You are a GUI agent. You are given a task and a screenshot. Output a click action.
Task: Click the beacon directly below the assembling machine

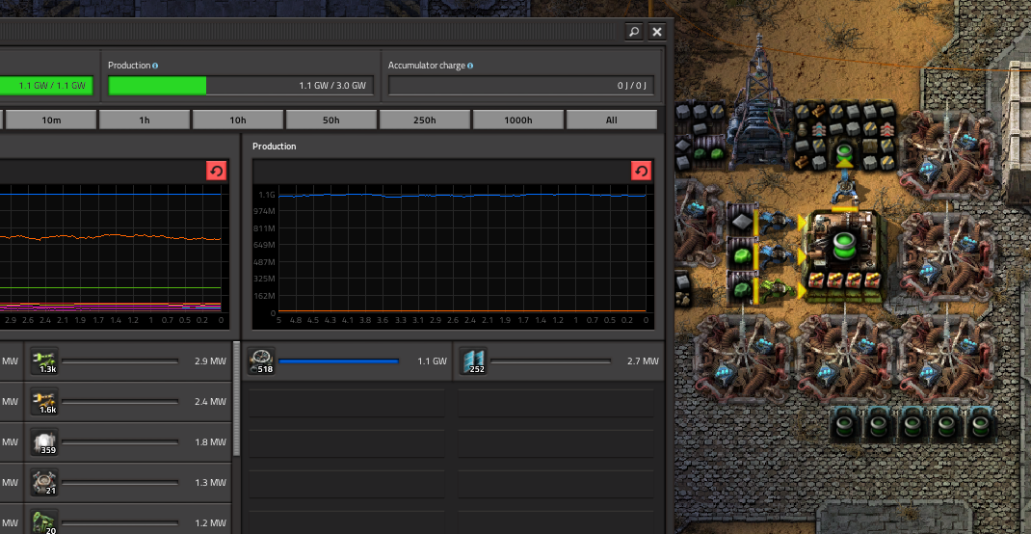pyautogui.click(x=843, y=359)
